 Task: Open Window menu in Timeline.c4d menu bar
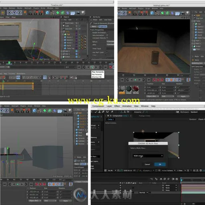50,8
